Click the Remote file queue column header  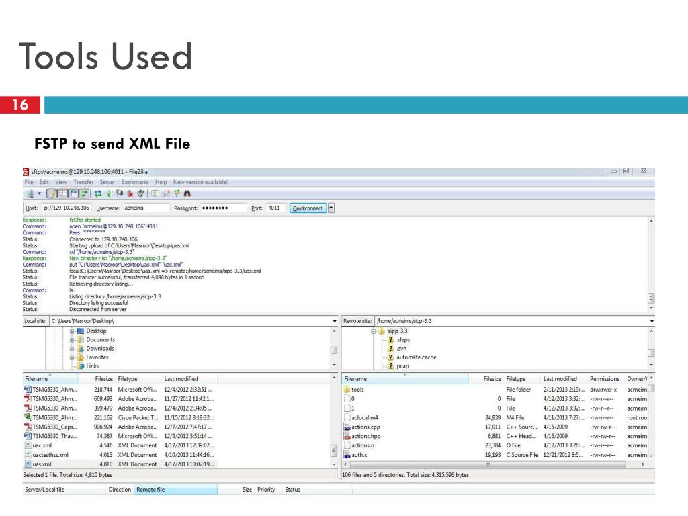[175, 490]
